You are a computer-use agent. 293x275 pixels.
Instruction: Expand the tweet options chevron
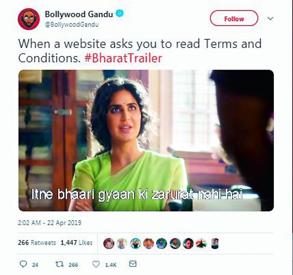point(270,19)
